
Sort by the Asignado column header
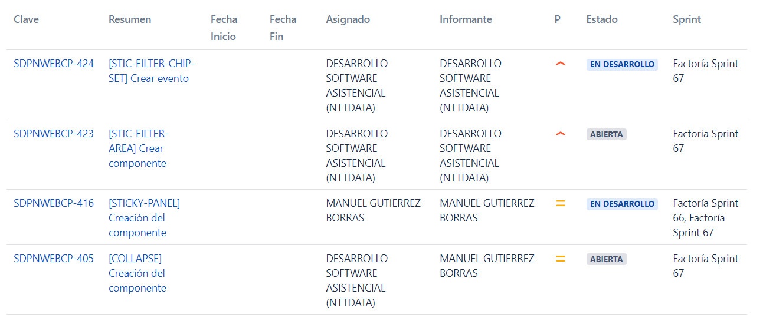tap(348, 19)
